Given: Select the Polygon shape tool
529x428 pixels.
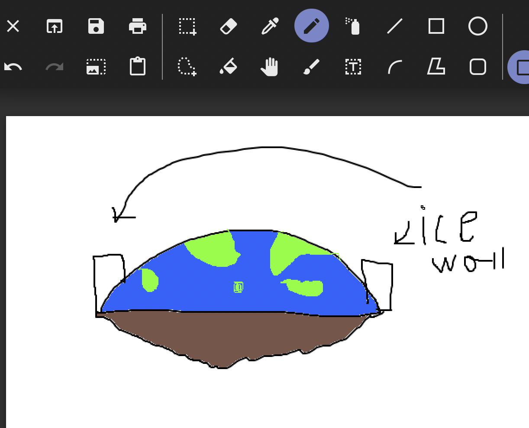Looking at the screenshot, I should tap(436, 67).
